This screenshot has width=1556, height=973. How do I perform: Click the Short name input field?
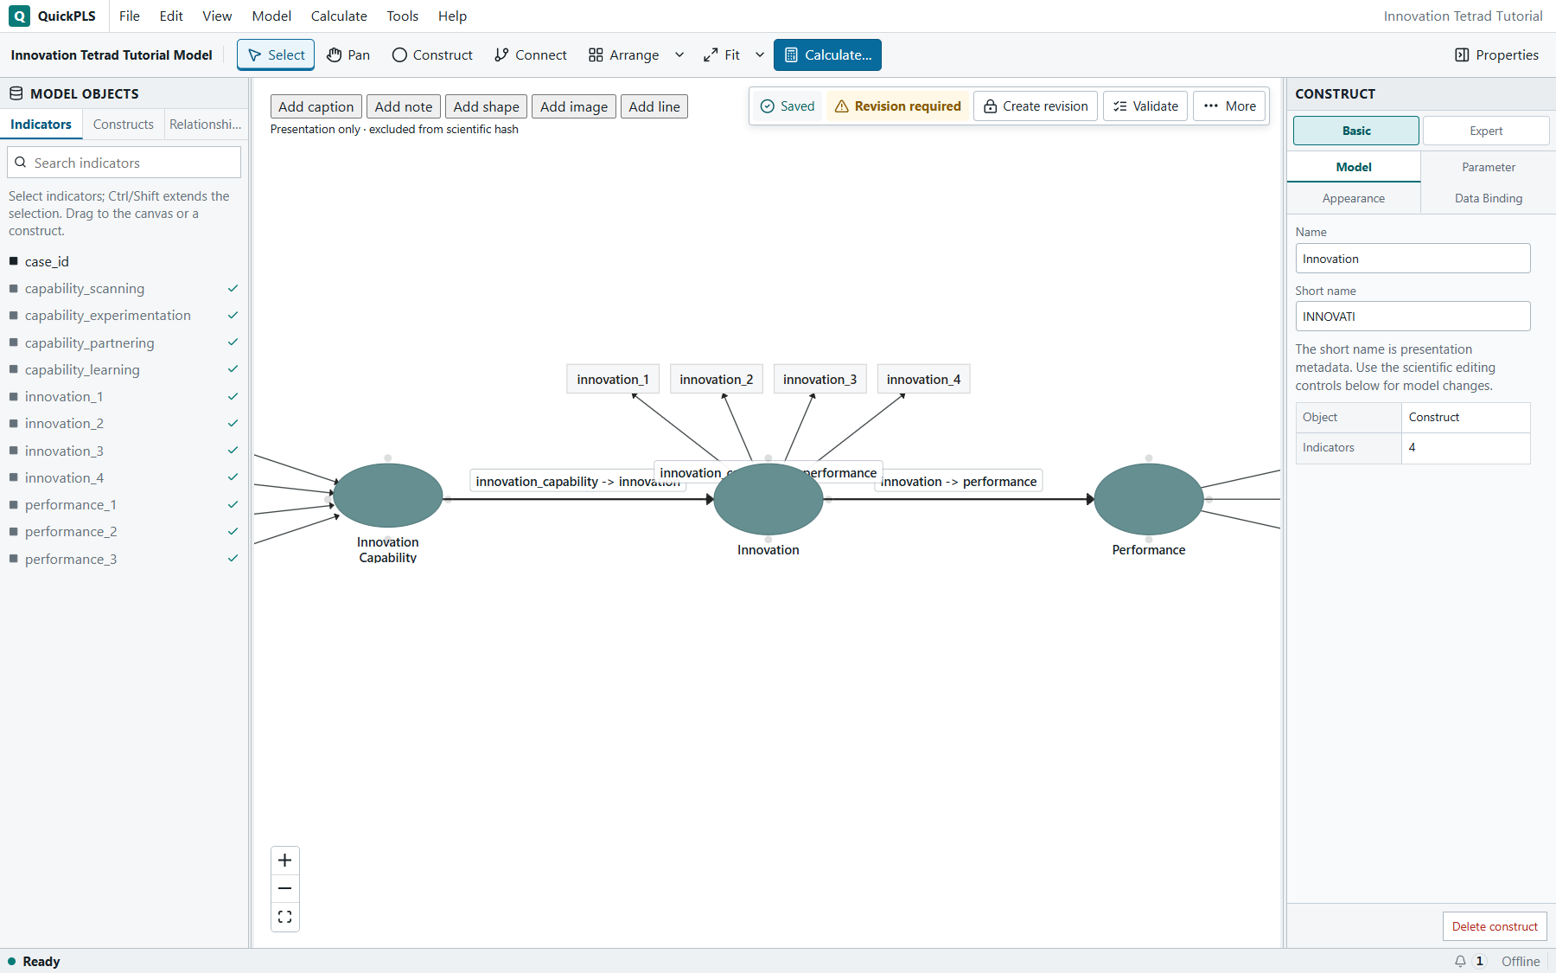1413,317
